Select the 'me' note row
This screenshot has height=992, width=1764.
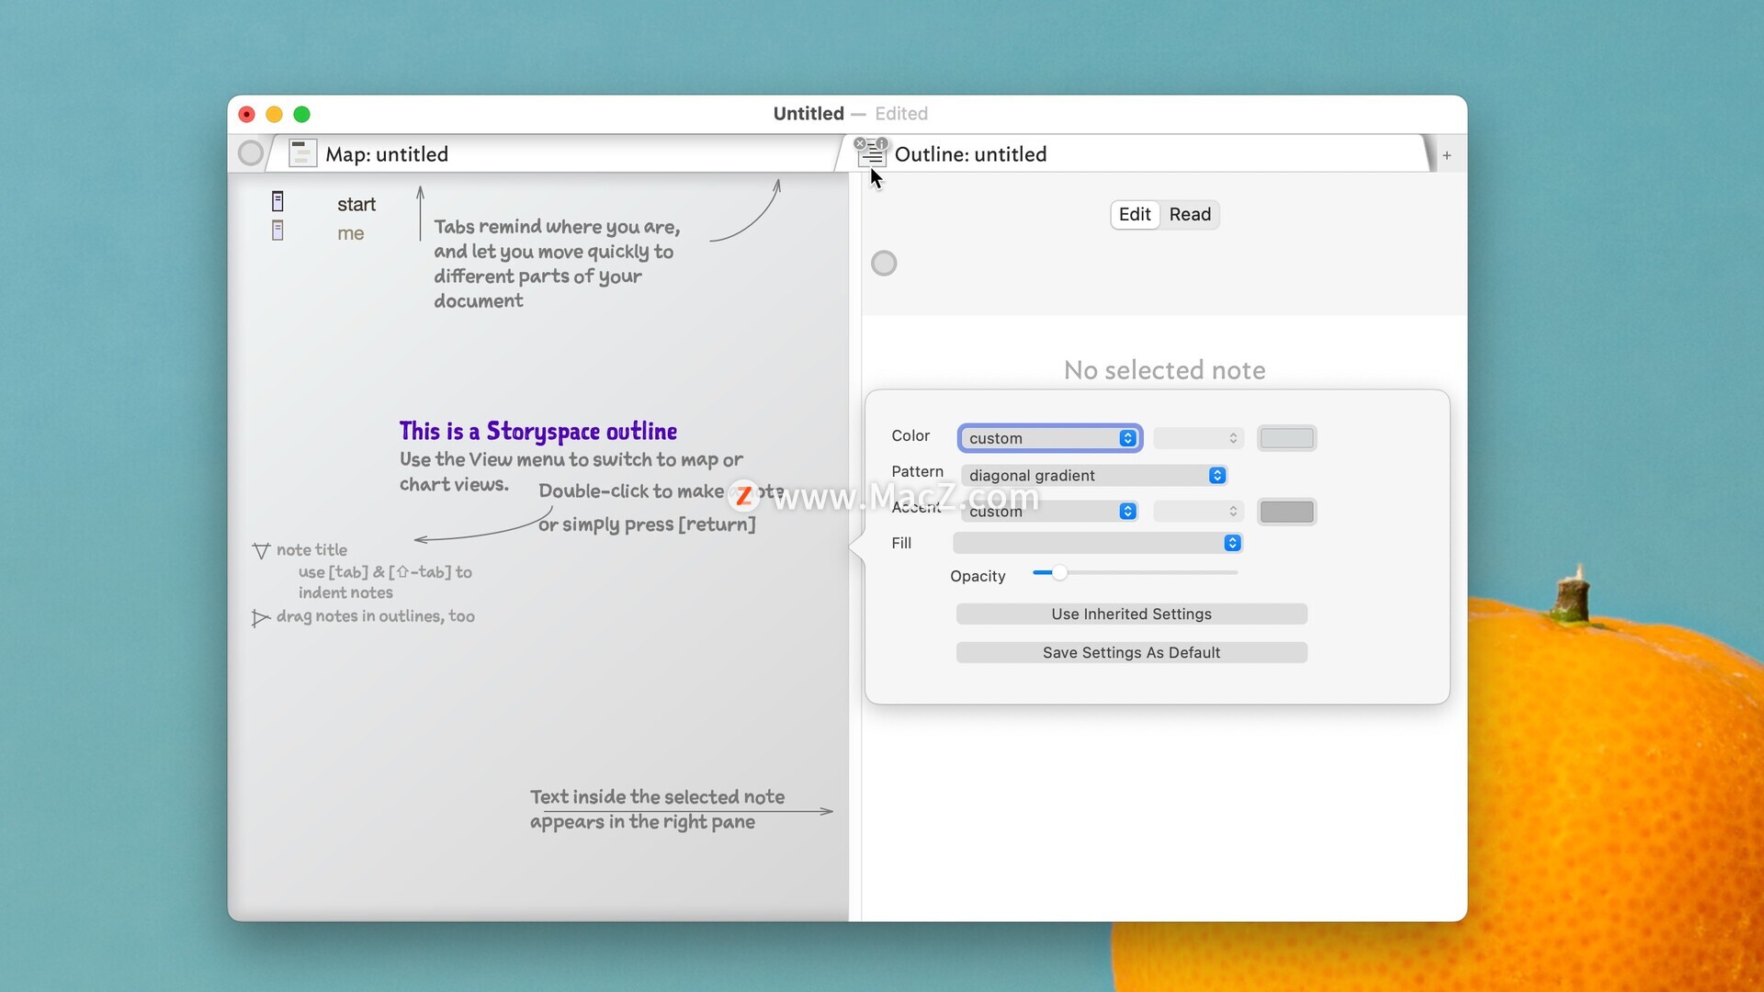click(350, 233)
